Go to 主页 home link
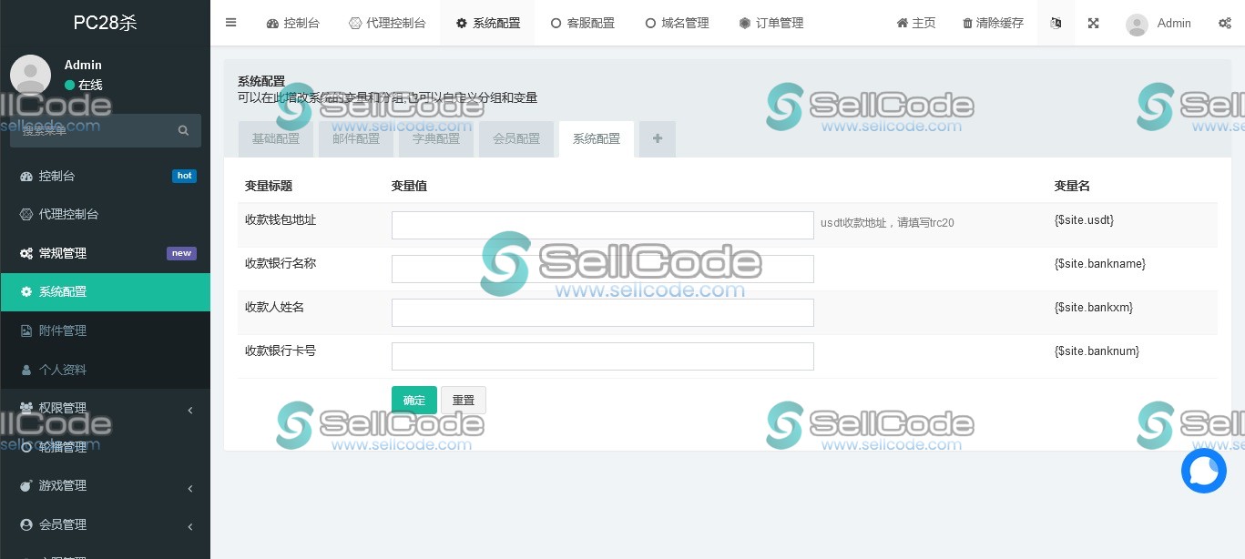This screenshot has width=1245, height=559. [916, 23]
